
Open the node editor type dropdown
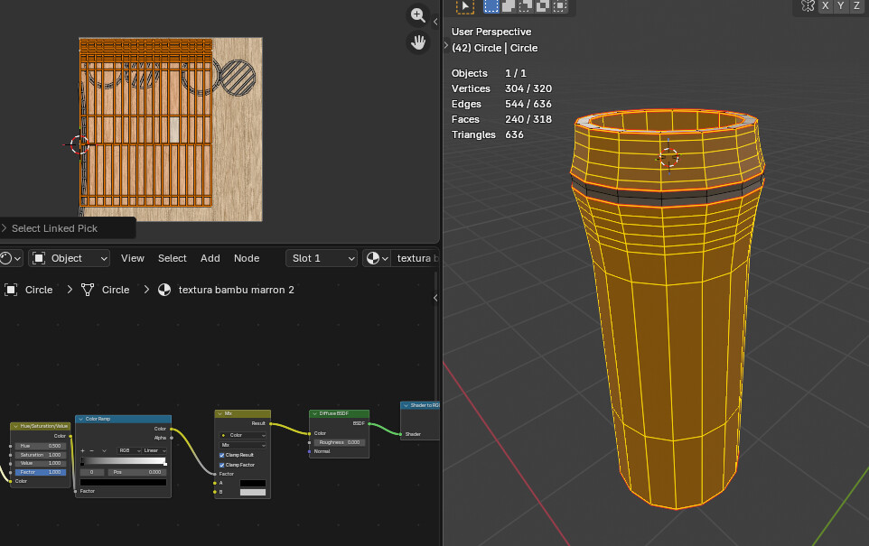point(11,258)
